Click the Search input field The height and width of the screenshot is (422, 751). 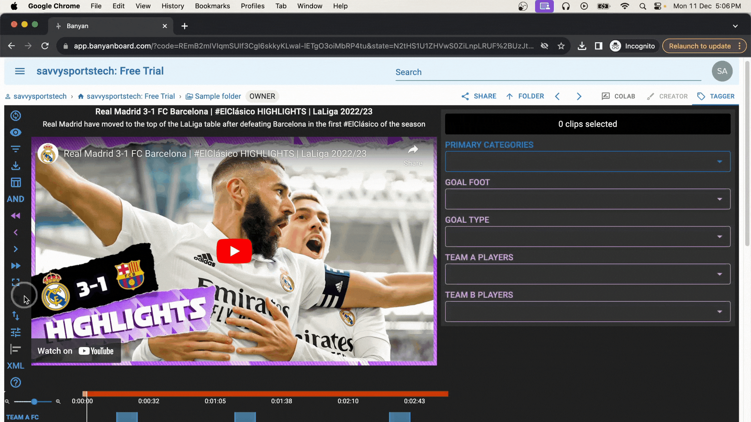[x=548, y=72]
